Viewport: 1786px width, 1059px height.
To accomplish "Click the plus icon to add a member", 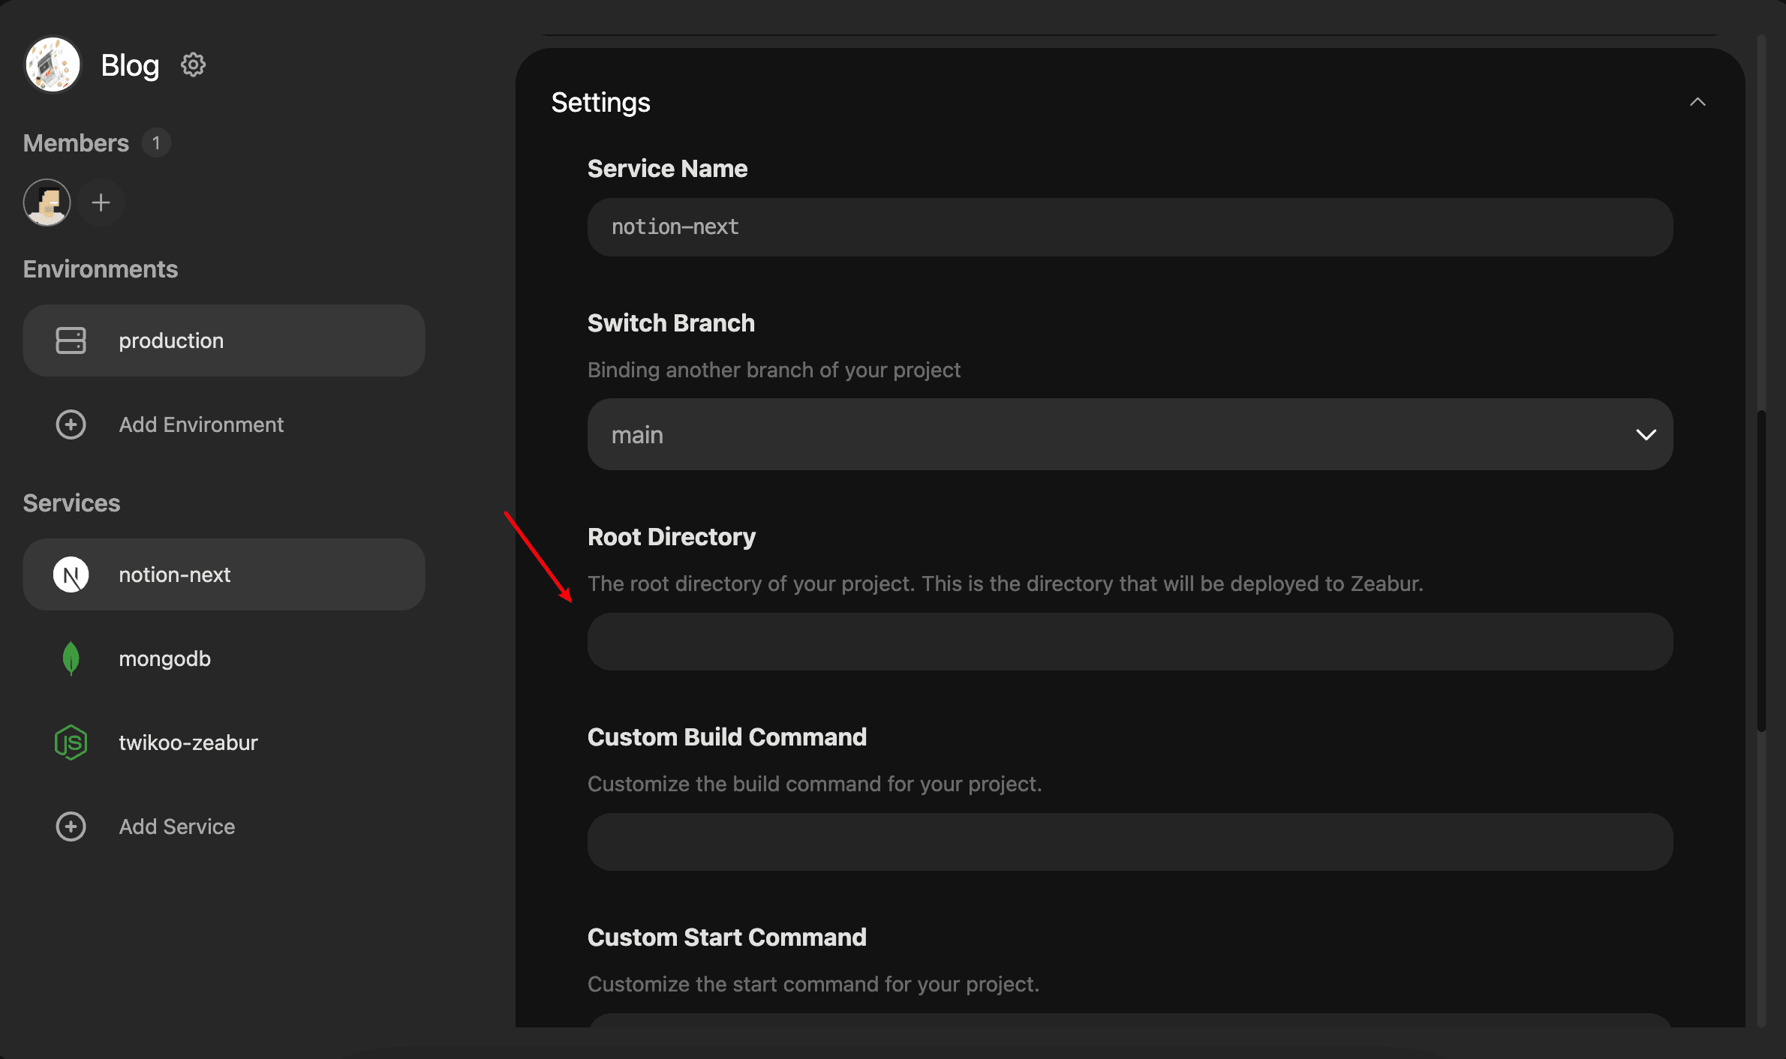I will point(101,202).
